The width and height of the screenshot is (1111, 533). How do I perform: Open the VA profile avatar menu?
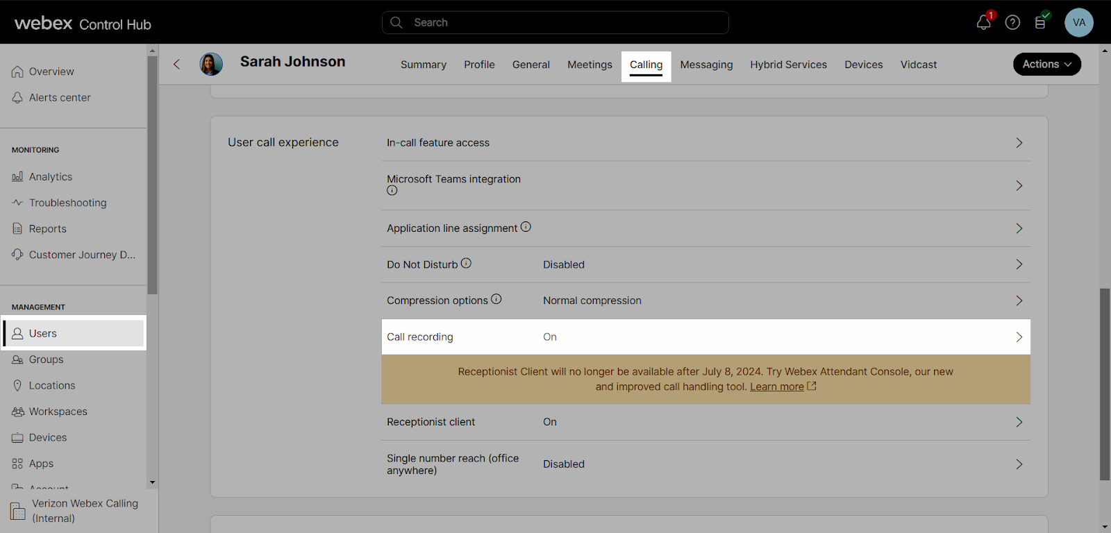click(1079, 22)
